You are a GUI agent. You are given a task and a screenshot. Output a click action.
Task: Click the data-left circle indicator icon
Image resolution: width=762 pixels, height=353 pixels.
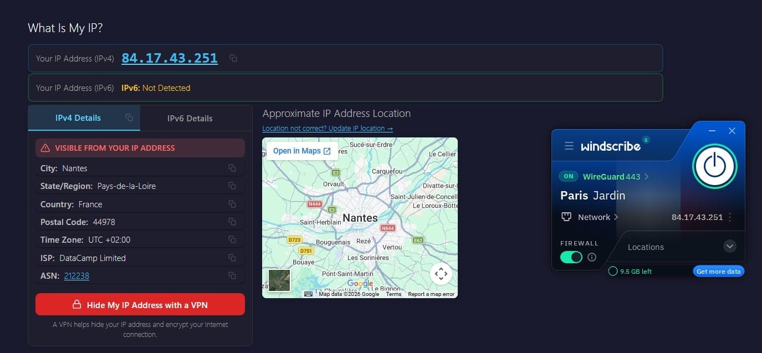tap(613, 271)
